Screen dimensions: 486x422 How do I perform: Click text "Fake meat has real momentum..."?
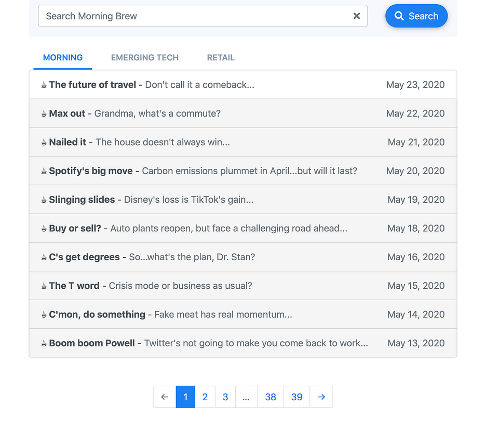223,314
